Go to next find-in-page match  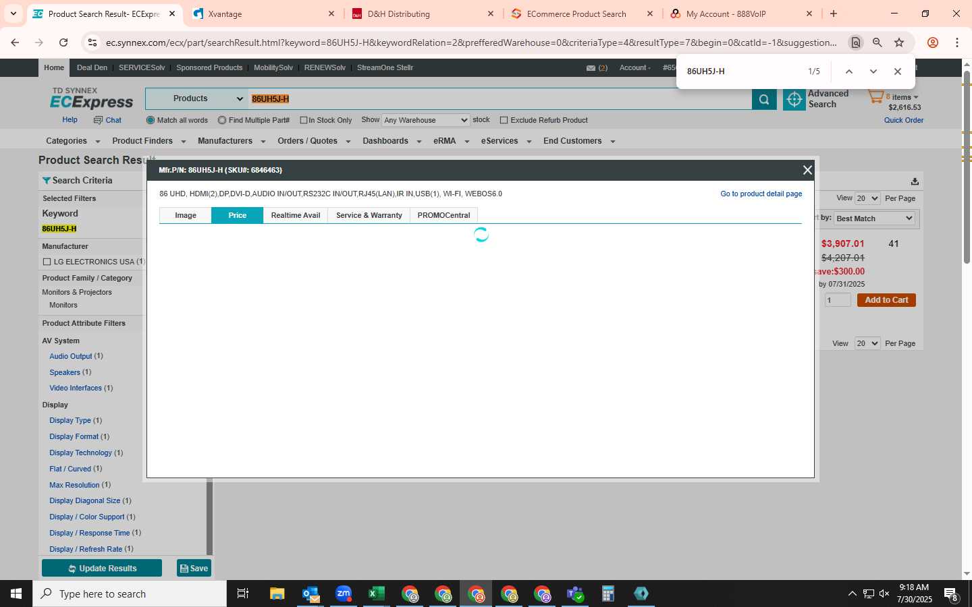(873, 71)
